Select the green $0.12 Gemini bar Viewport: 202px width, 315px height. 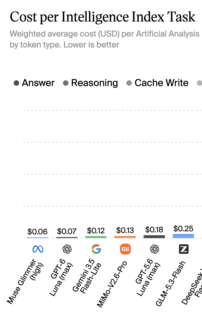click(96, 237)
